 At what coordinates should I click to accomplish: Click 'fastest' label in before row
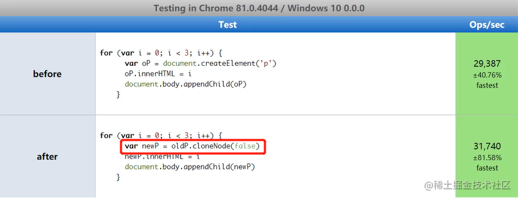pyautogui.click(x=487, y=85)
